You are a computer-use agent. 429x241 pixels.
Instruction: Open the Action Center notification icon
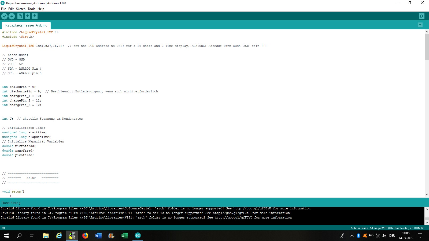[x=420, y=236]
